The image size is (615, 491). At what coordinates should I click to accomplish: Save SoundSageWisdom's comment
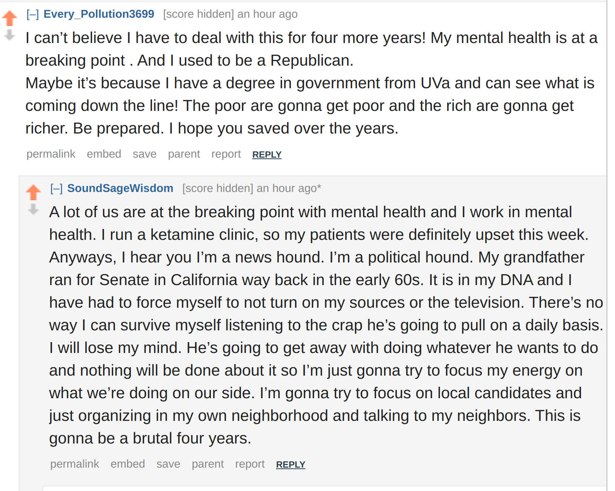coord(168,464)
